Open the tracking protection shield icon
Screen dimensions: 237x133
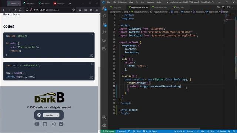27,10
